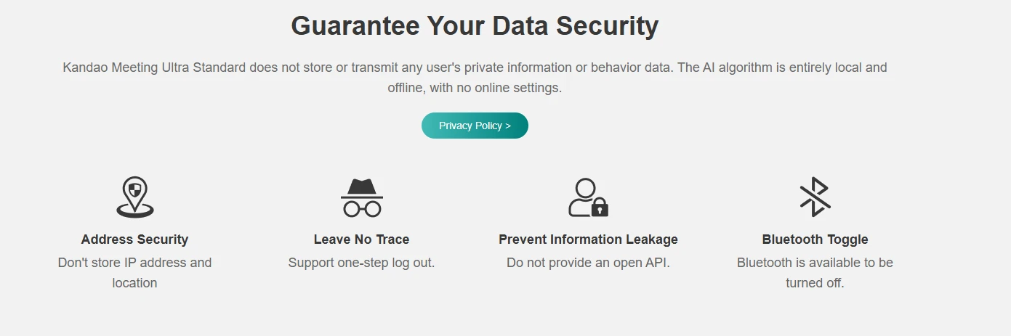This screenshot has height=336, width=1011.
Task: Click the Bluetooth symbol icon
Action: tap(815, 197)
